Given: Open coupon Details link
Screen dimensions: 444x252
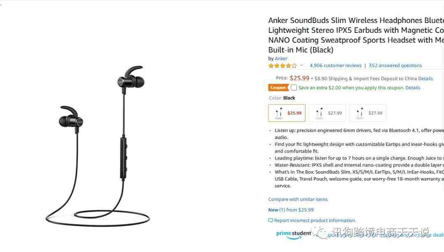Looking at the screenshot, I should [413, 88].
